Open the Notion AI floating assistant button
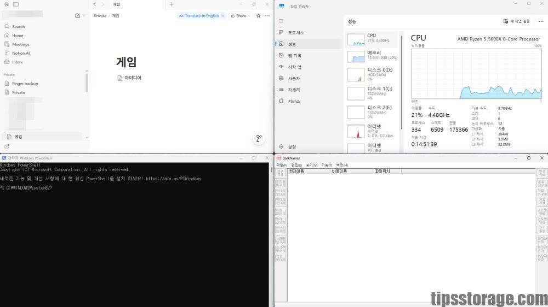548x307 pixels. 259,139
